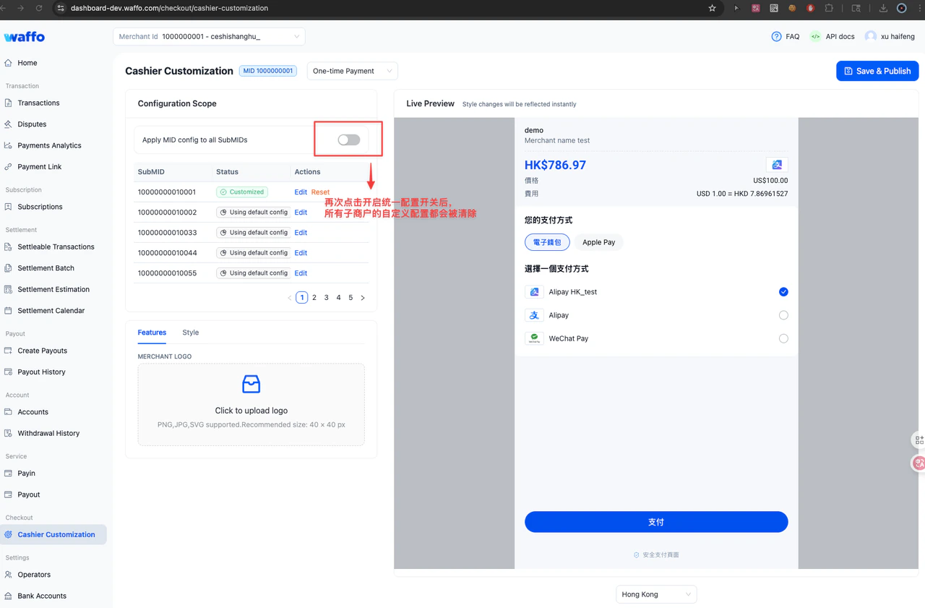Click the Payout History icon
The height and width of the screenshot is (608, 925).
pos(8,372)
